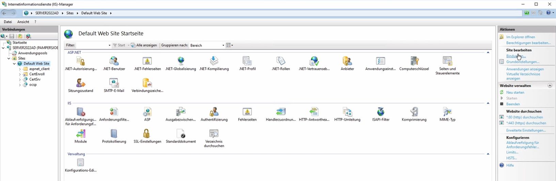
Task: Open the question mark help menu
Action: (x=35, y=22)
